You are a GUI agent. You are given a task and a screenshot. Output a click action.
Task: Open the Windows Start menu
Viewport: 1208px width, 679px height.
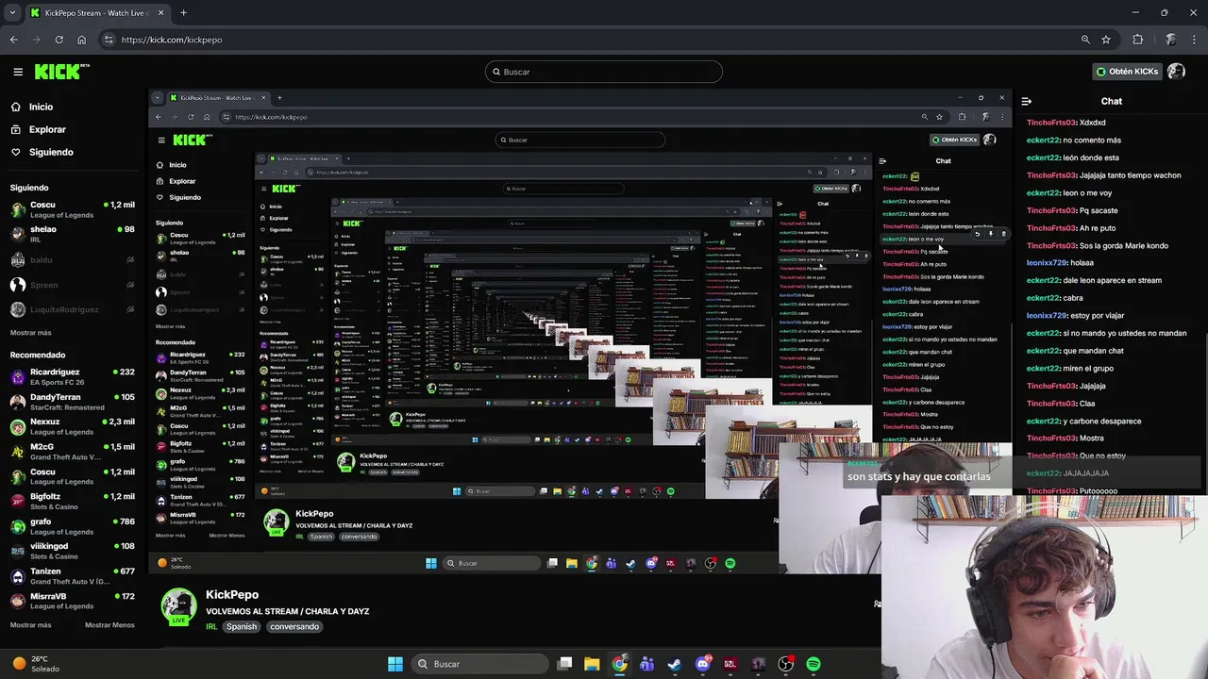[x=395, y=664]
